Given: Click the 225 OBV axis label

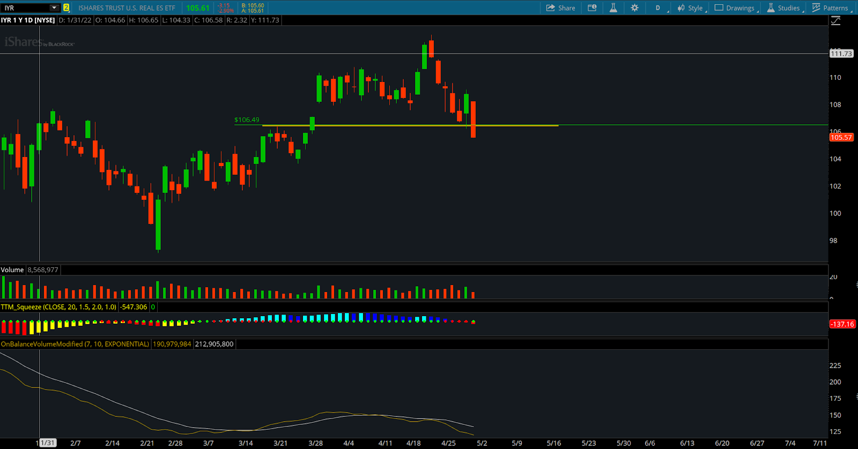Looking at the screenshot, I should coord(835,365).
